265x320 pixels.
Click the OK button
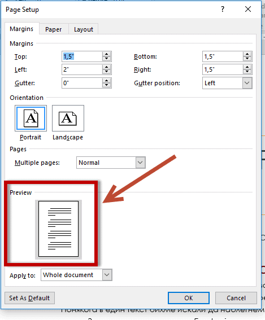coord(189,298)
